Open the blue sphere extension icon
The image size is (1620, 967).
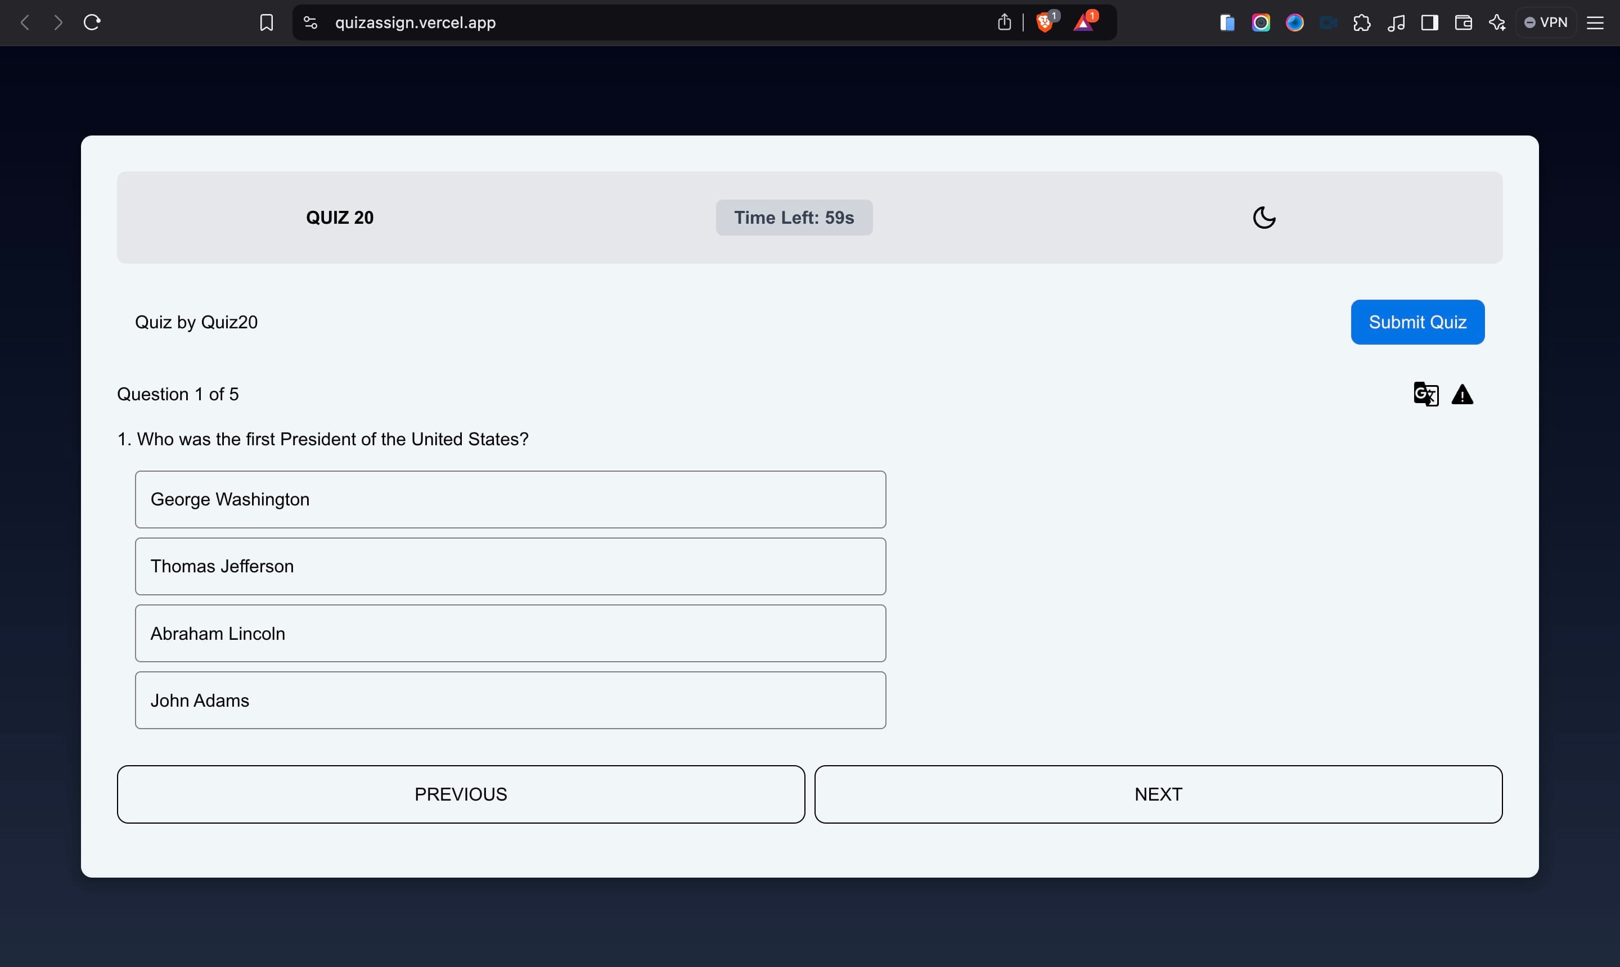(1295, 23)
